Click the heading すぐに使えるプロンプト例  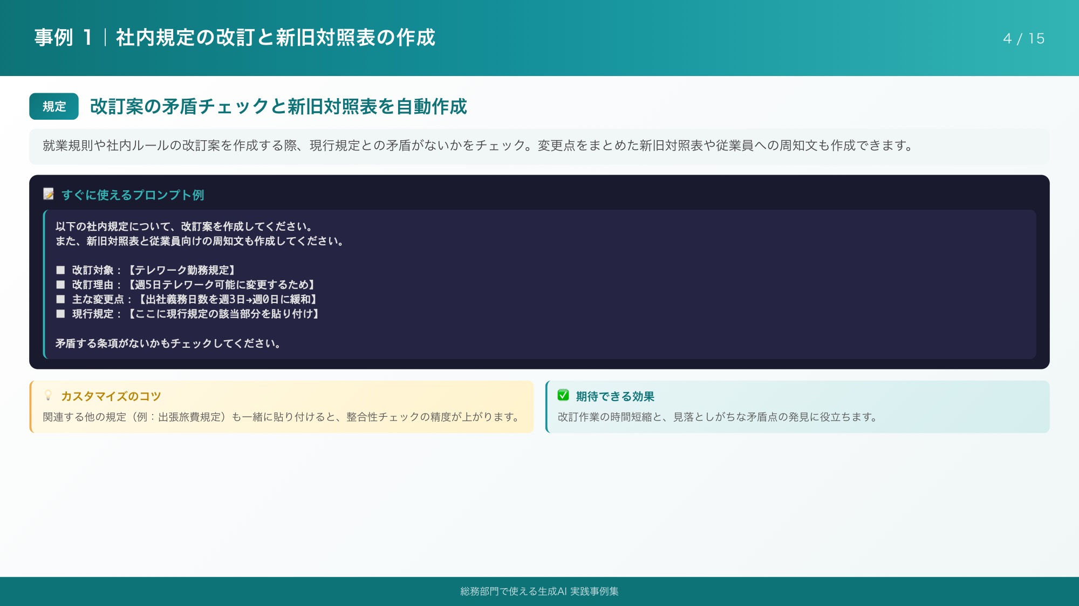pyautogui.click(x=133, y=195)
